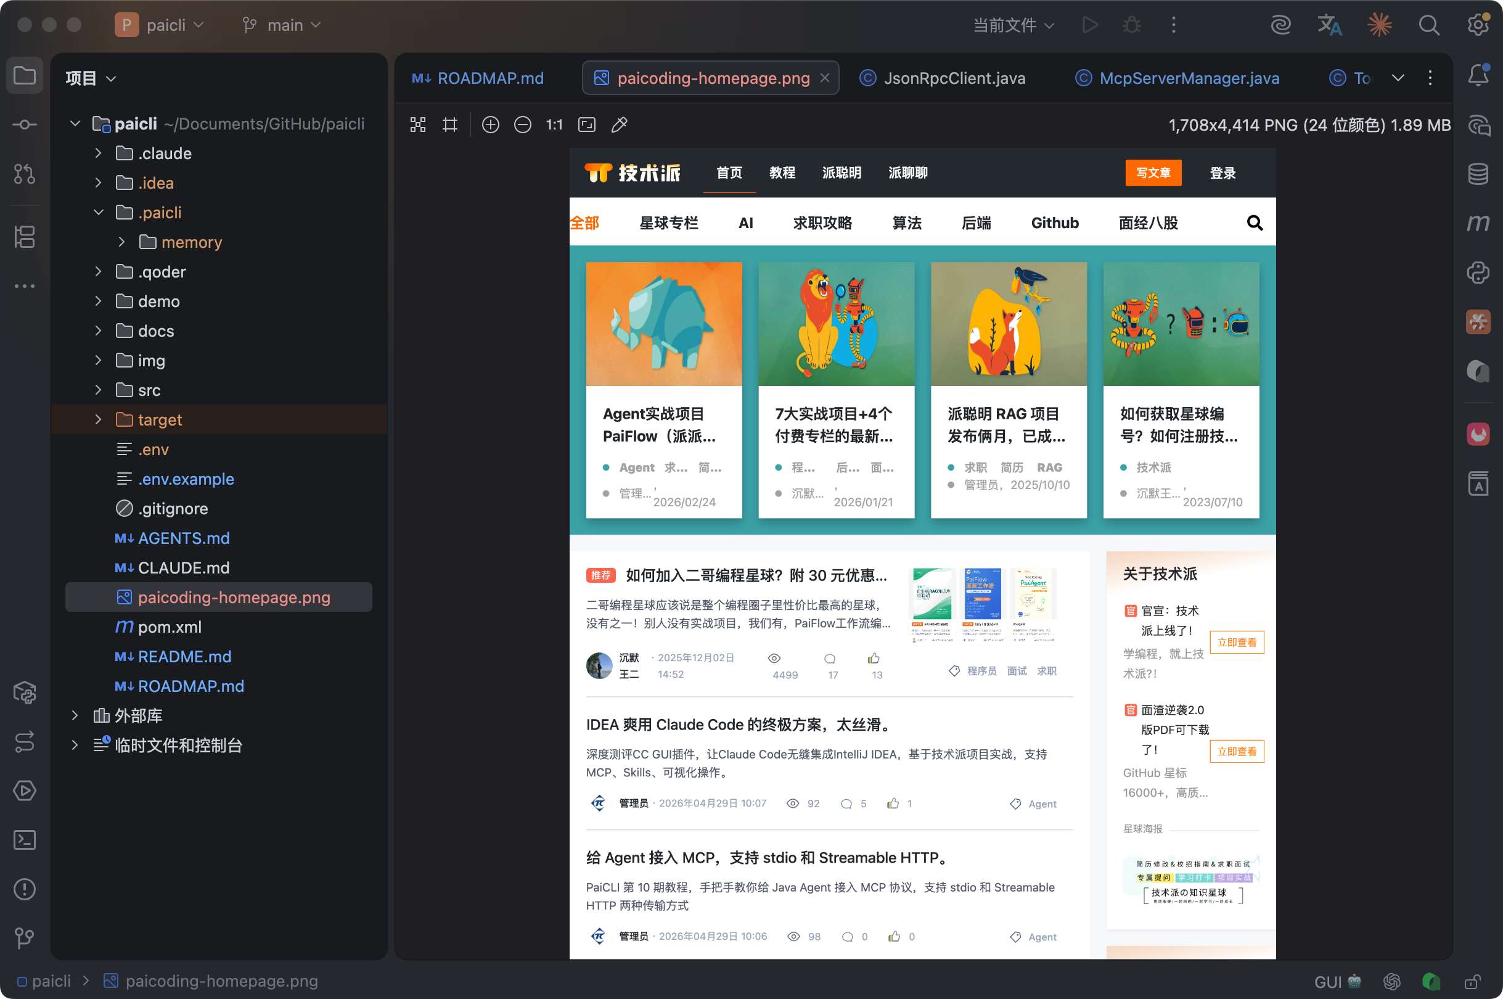
Task: Open the Terminal tool window
Action: 25,840
